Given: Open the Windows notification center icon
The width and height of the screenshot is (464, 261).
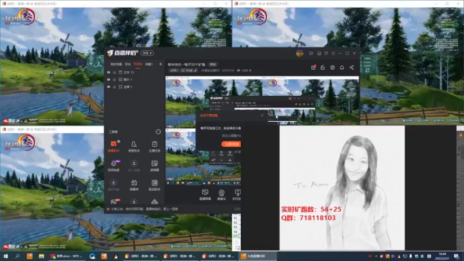Looking at the screenshot, I should (x=456, y=256).
